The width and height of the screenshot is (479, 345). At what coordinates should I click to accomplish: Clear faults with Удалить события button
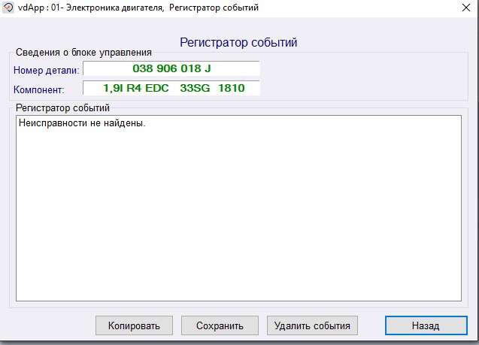point(312,325)
